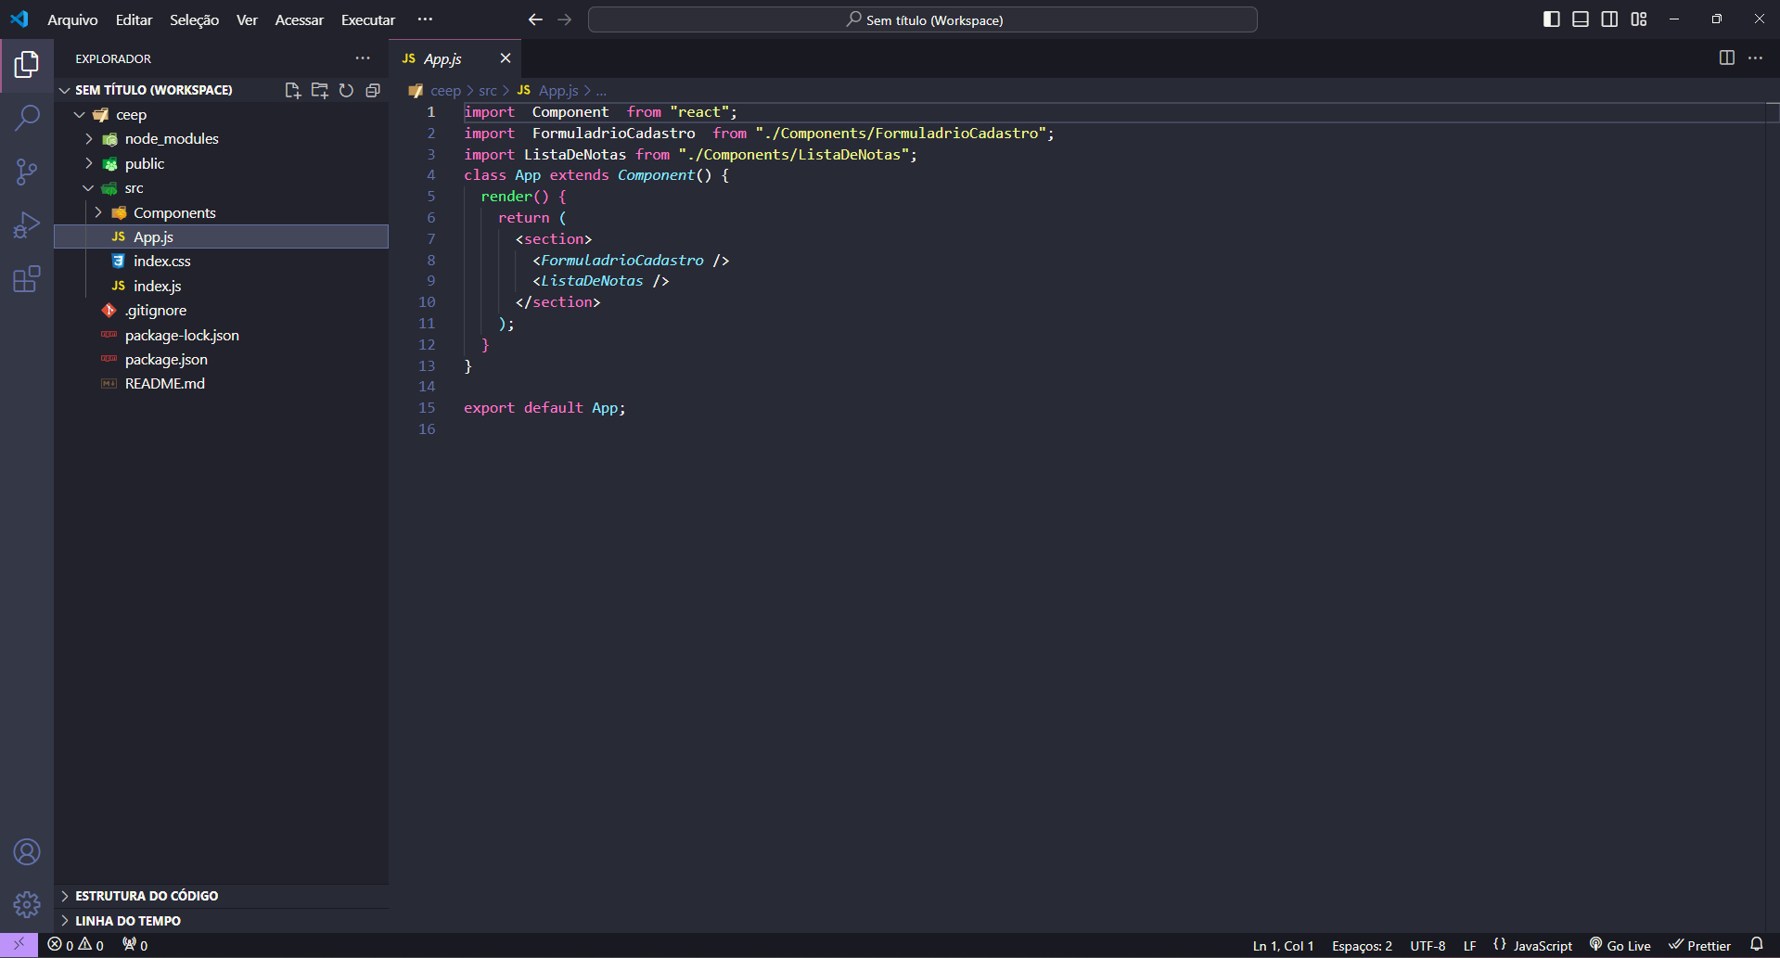Click the New File icon in explorer
Viewport: 1780px width, 958px height.
(x=293, y=90)
